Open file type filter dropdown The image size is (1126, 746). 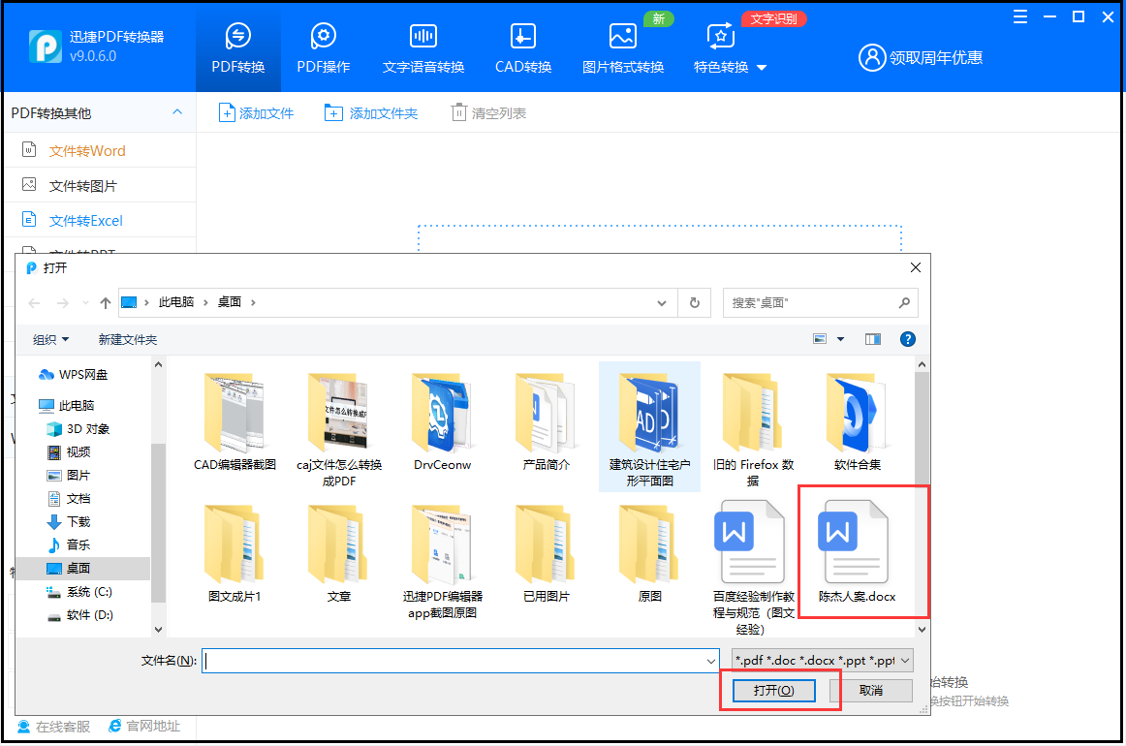[823, 661]
